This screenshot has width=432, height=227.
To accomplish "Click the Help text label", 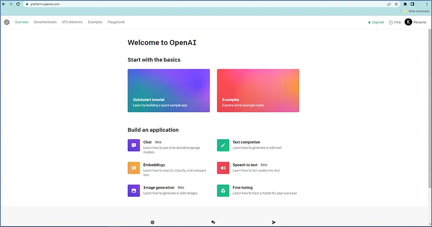I will click(397, 22).
